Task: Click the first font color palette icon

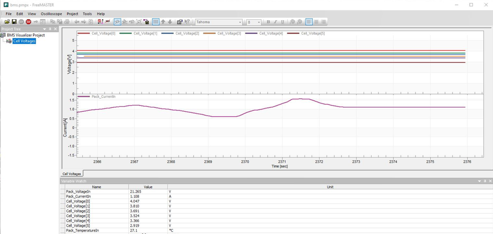Action: pyautogui.click(x=292, y=22)
